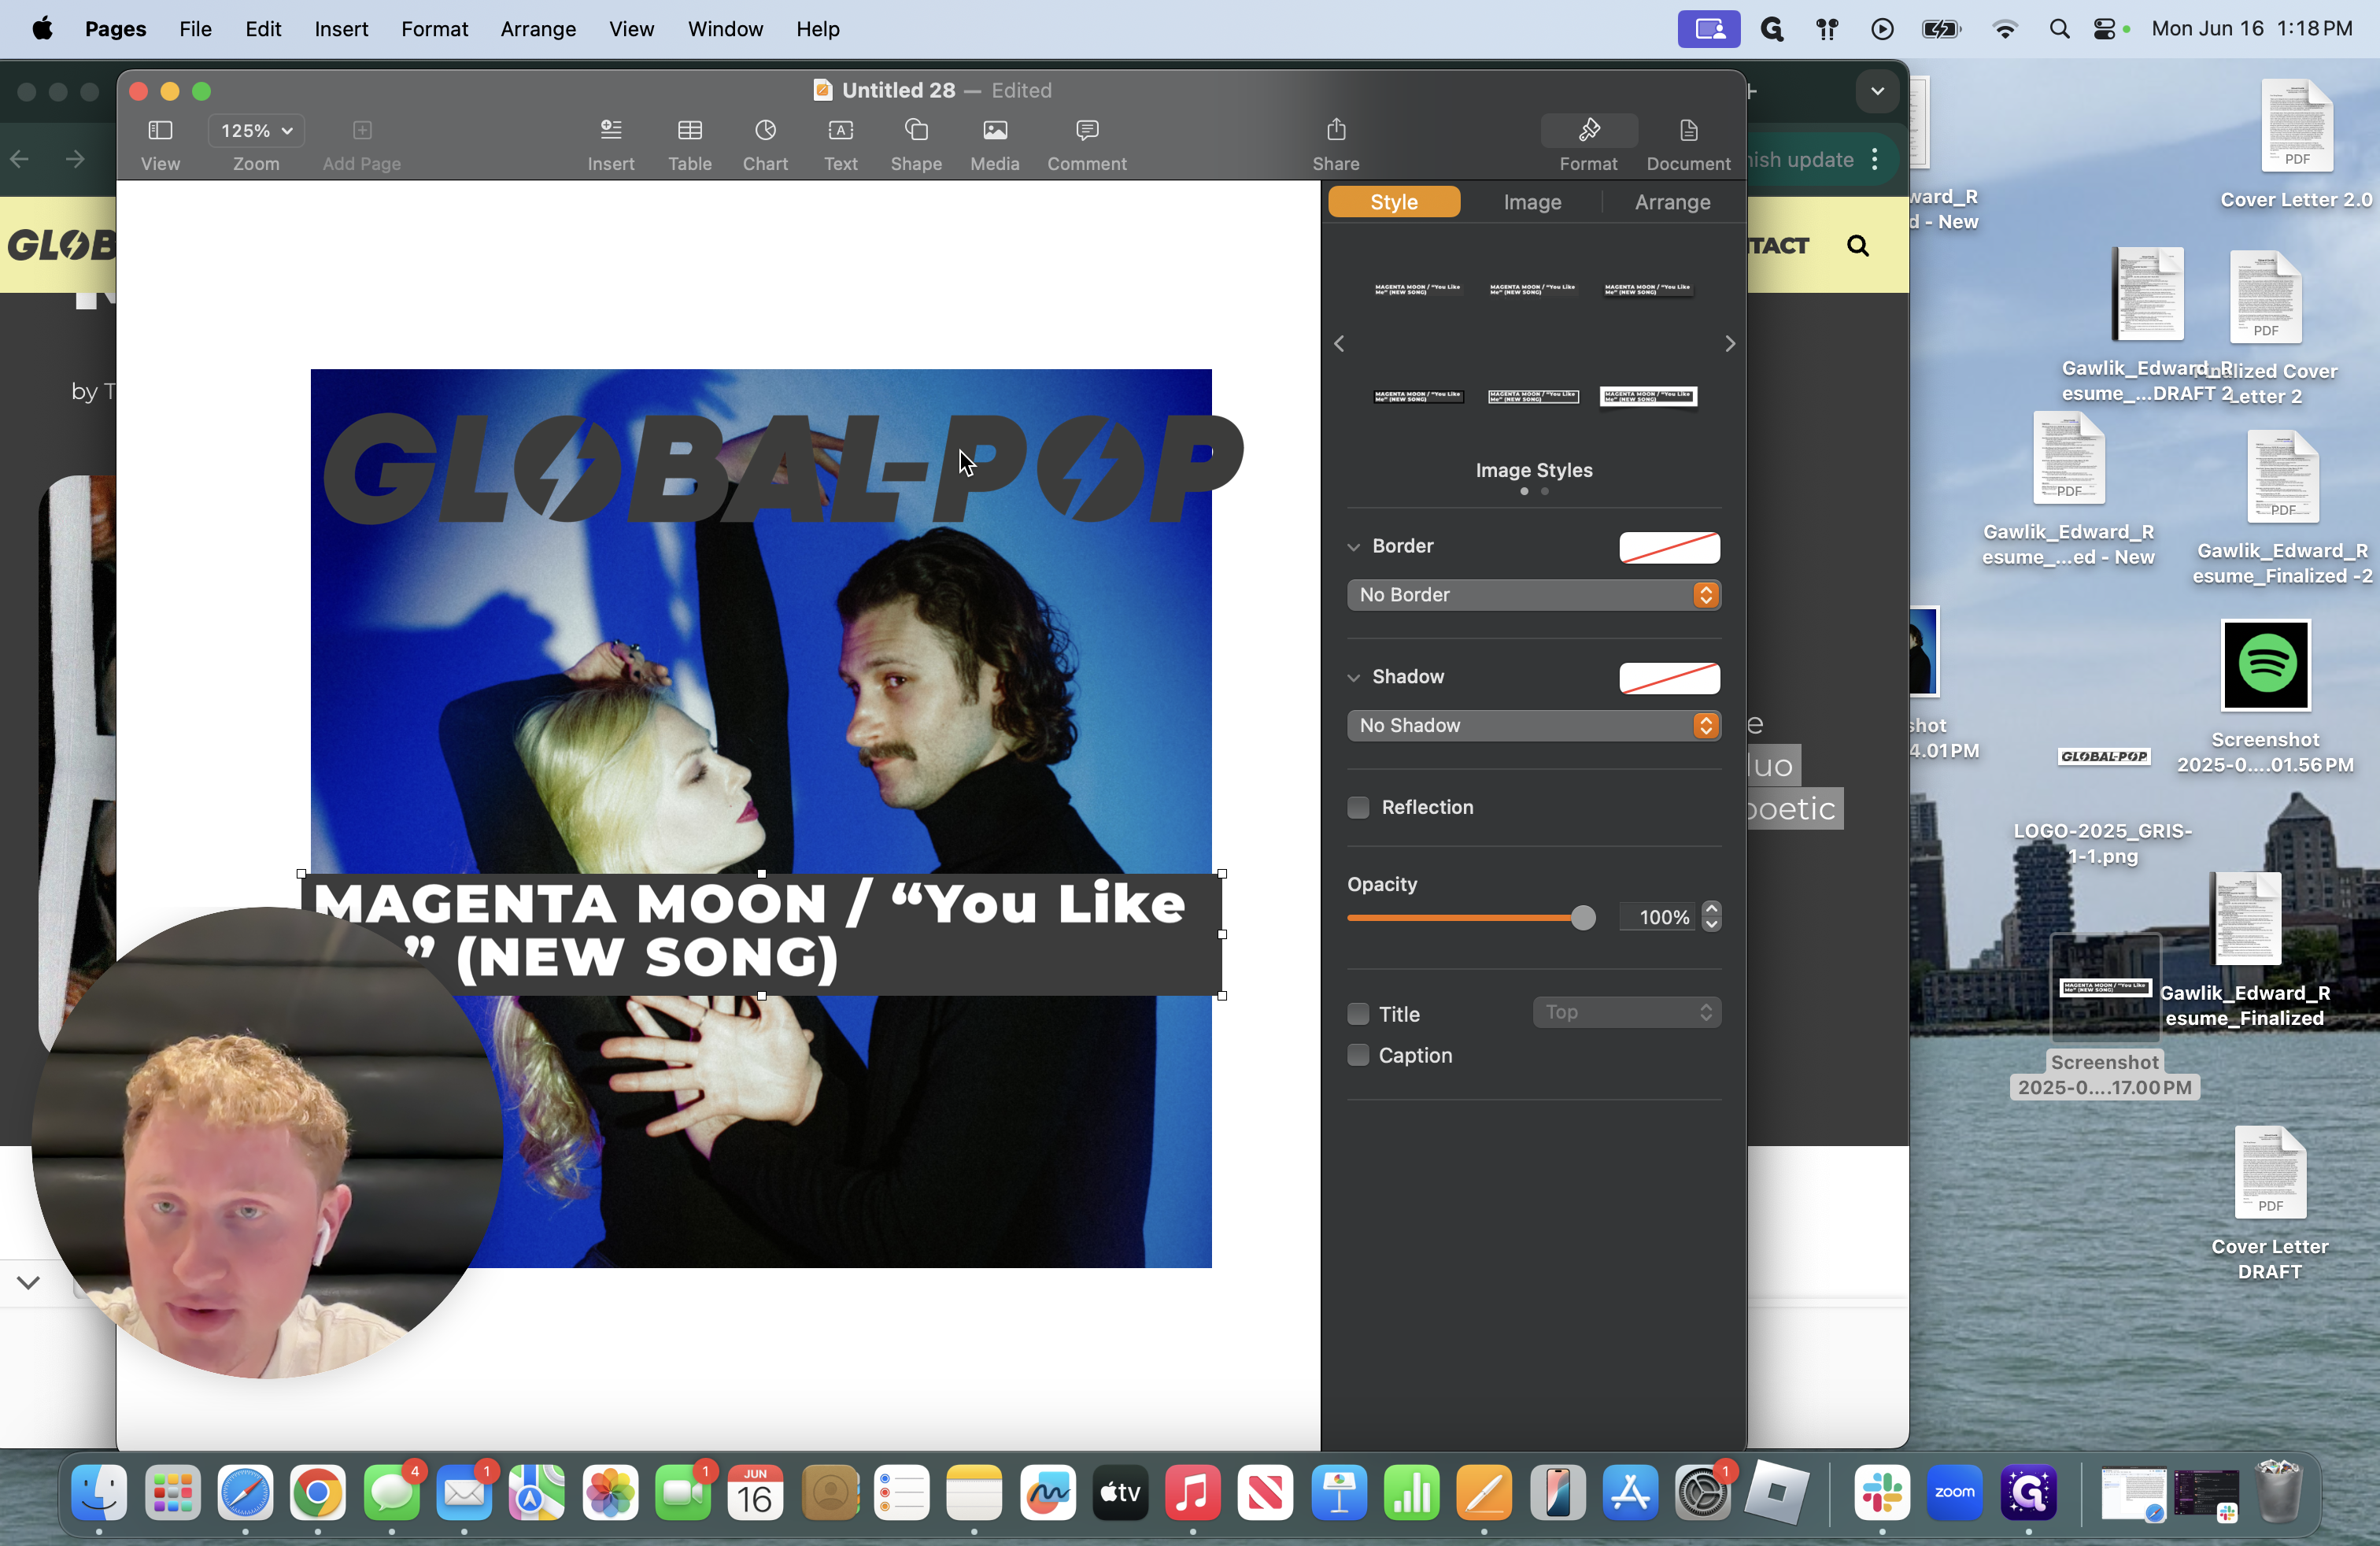Open Spotlight search in the menu bar
Viewport: 2380px width, 1546px height.
pyautogui.click(x=2058, y=29)
